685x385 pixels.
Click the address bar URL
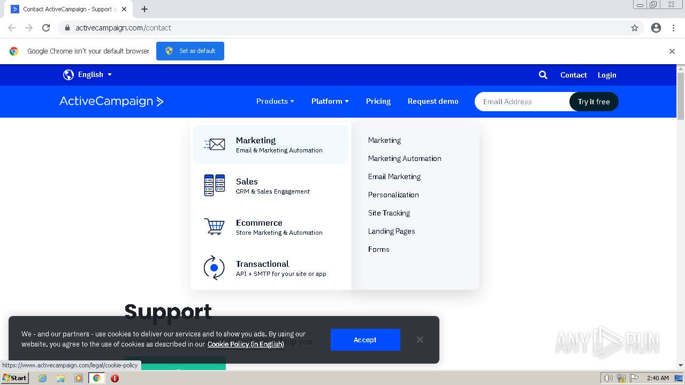124,28
